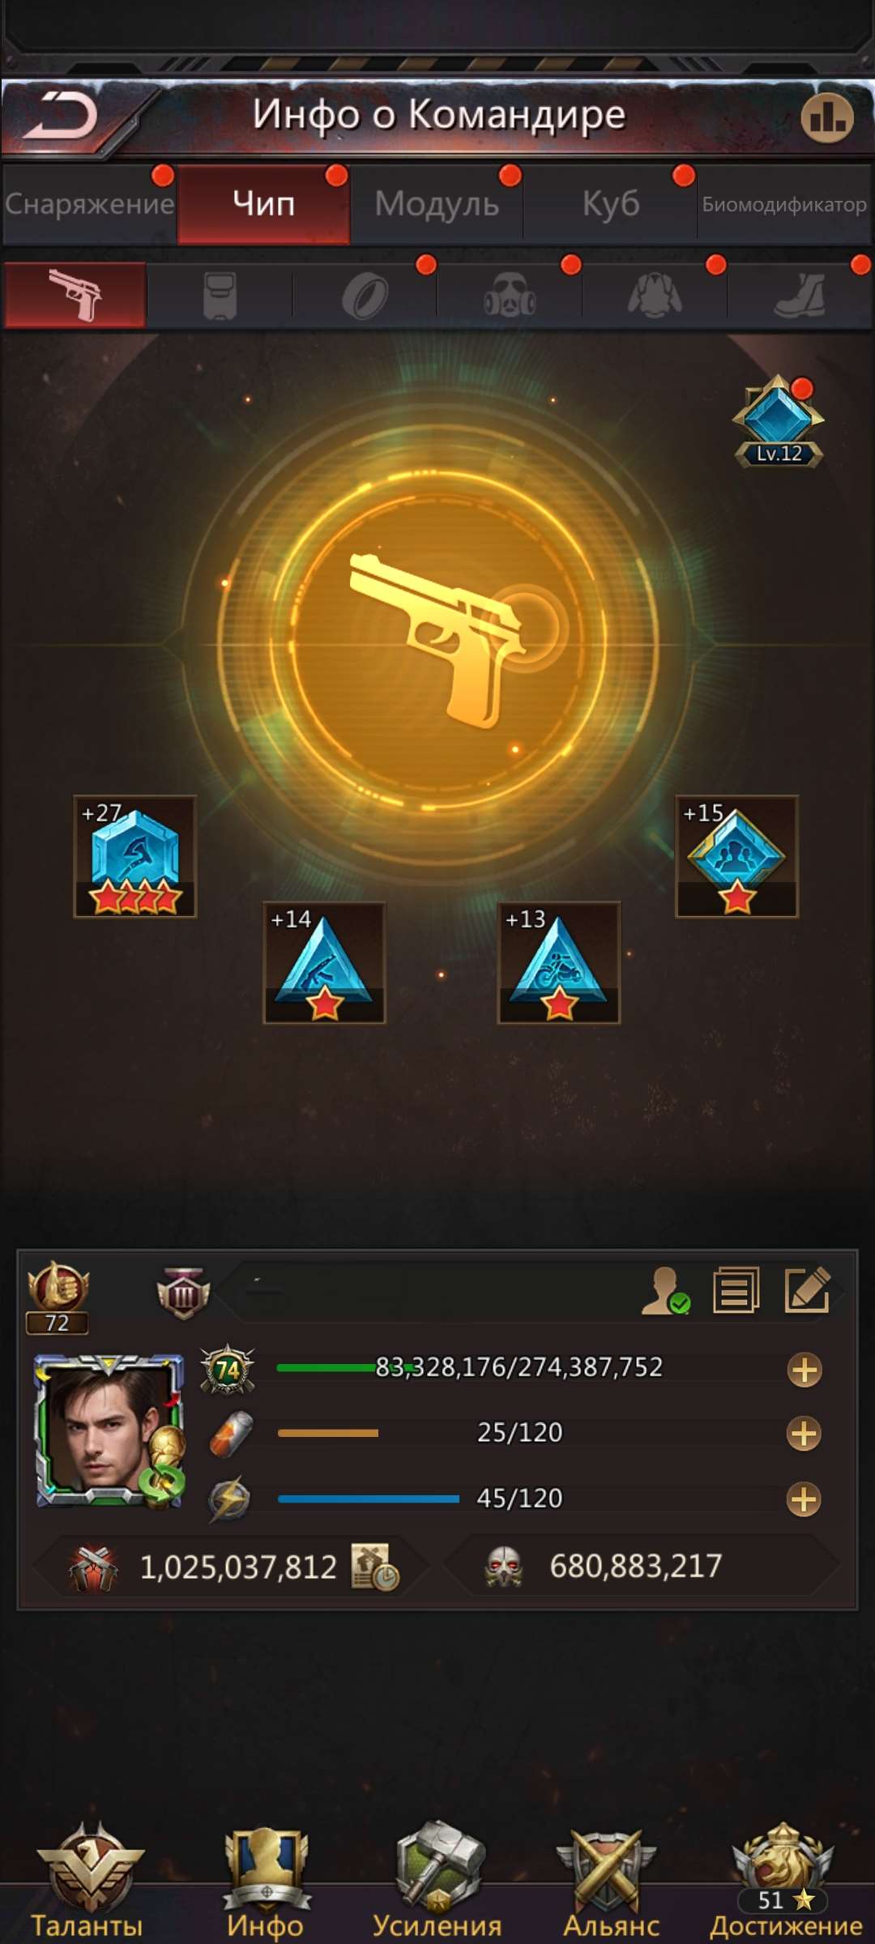
Task: Add energy with plus next to 45/120
Action: [x=805, y=1500]
